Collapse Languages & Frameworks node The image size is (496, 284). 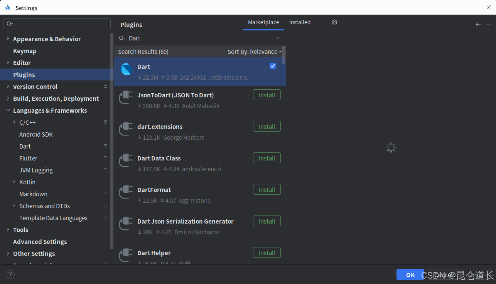tap(8, 110)
